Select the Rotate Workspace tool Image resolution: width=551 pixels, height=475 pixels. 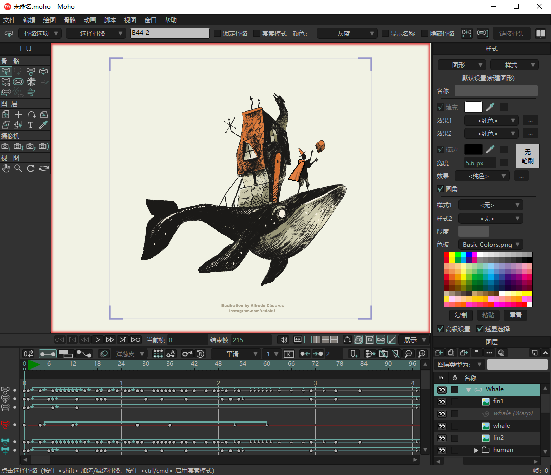pos(31,169)
